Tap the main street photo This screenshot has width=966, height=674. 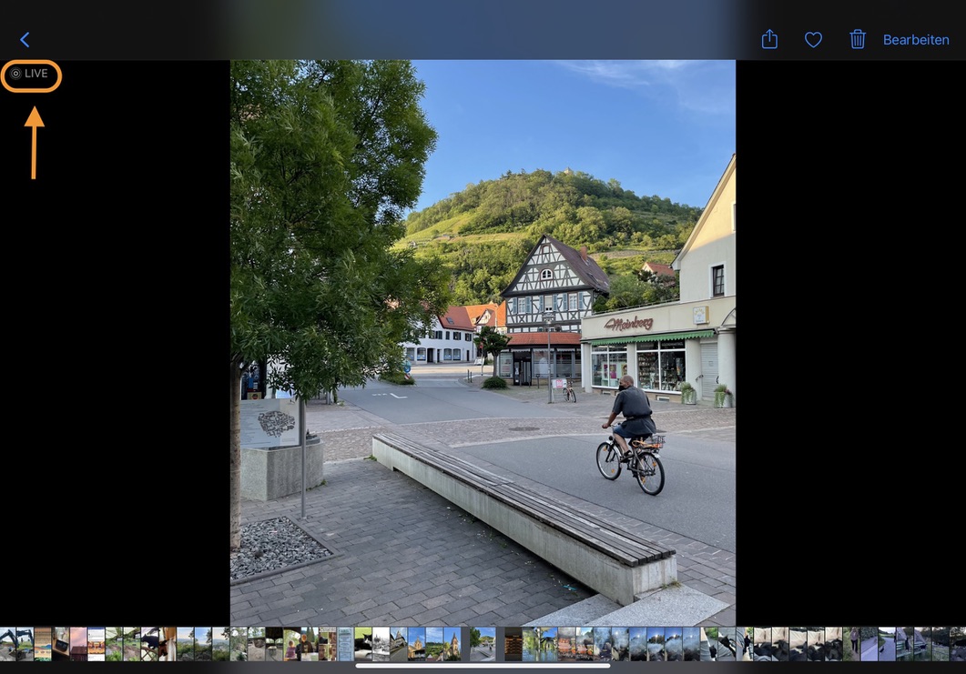point(483,273)
